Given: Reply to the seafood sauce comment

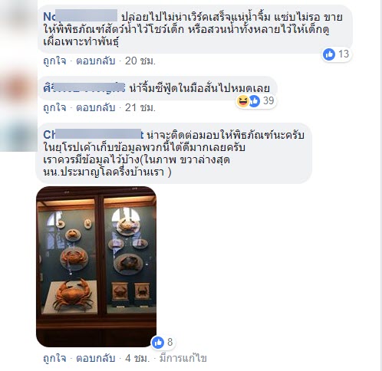Looking at the screenshot, I should pyautogui.click(x=96, y=107).
